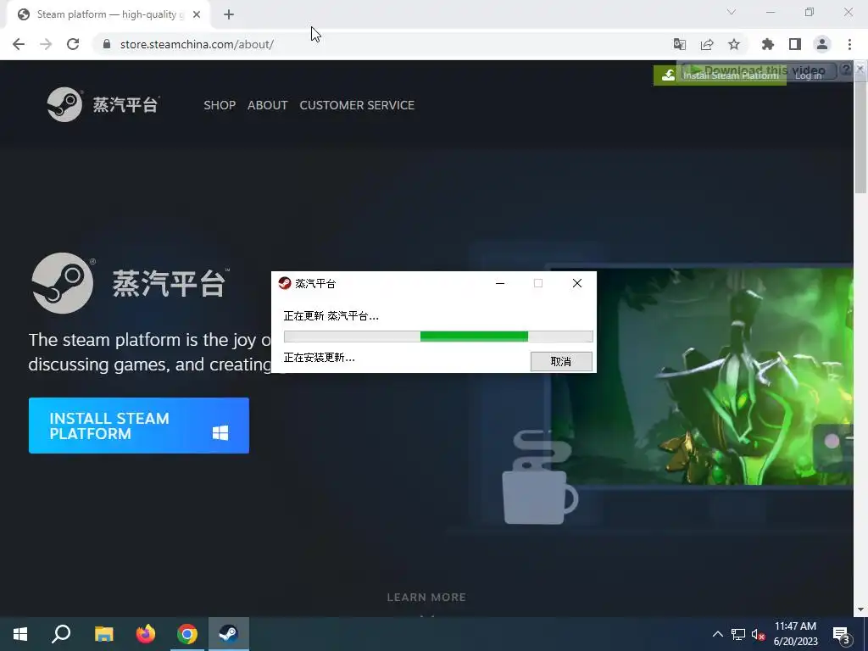
Task: Close the Download this video overlay
Action: coord(860,69)
